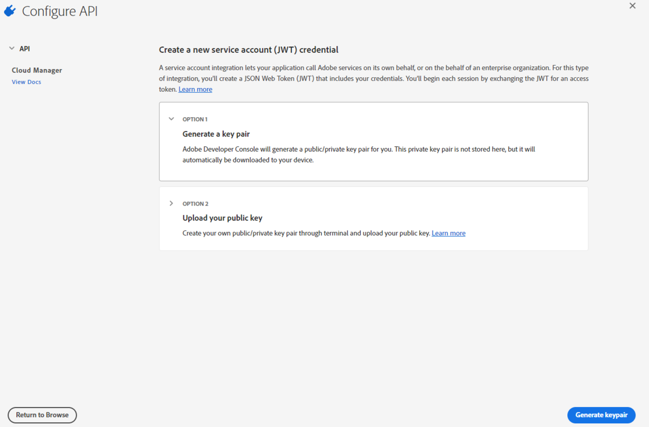Click the blue plug icon beside Configure API
This screenshot has height=427, width=649.
pyautogui.click(x=10, y=11)
